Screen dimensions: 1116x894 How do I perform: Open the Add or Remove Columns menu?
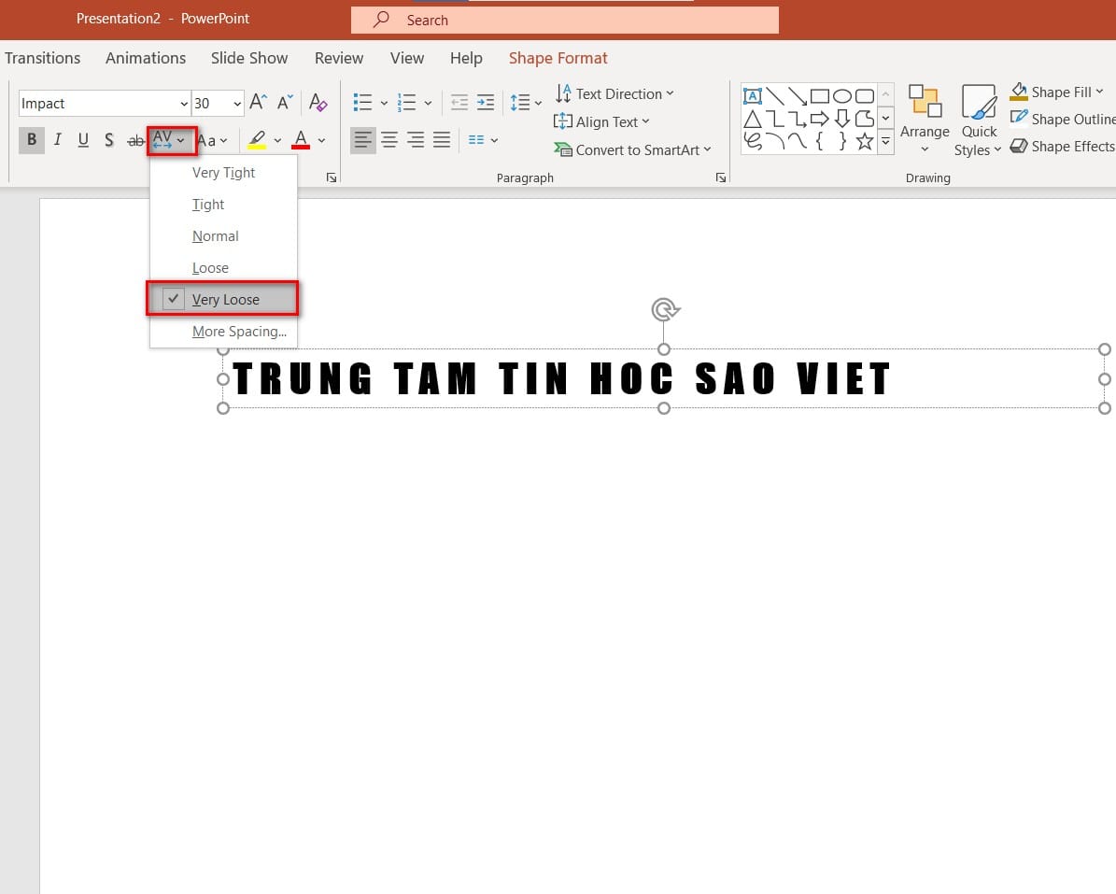pos(483,140)
